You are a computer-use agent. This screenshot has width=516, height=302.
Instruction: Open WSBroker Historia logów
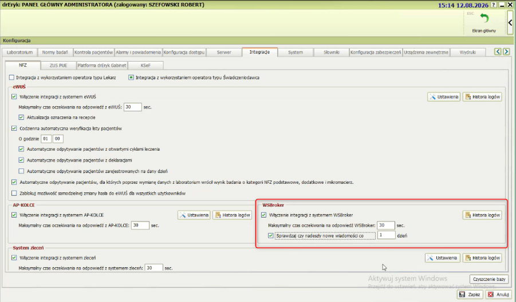click(482, 215)
